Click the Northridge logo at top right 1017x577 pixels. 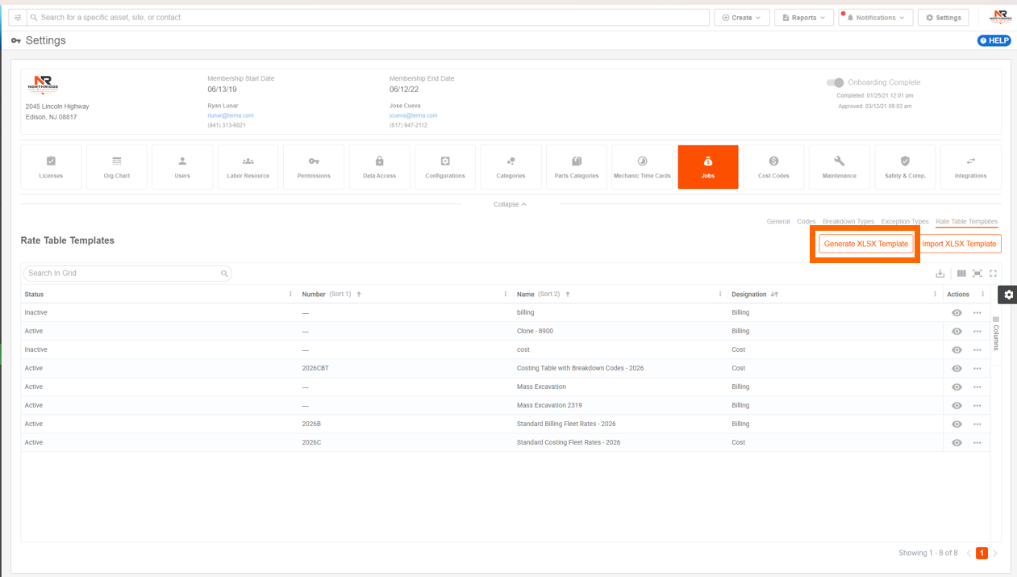coord(1000,17)
